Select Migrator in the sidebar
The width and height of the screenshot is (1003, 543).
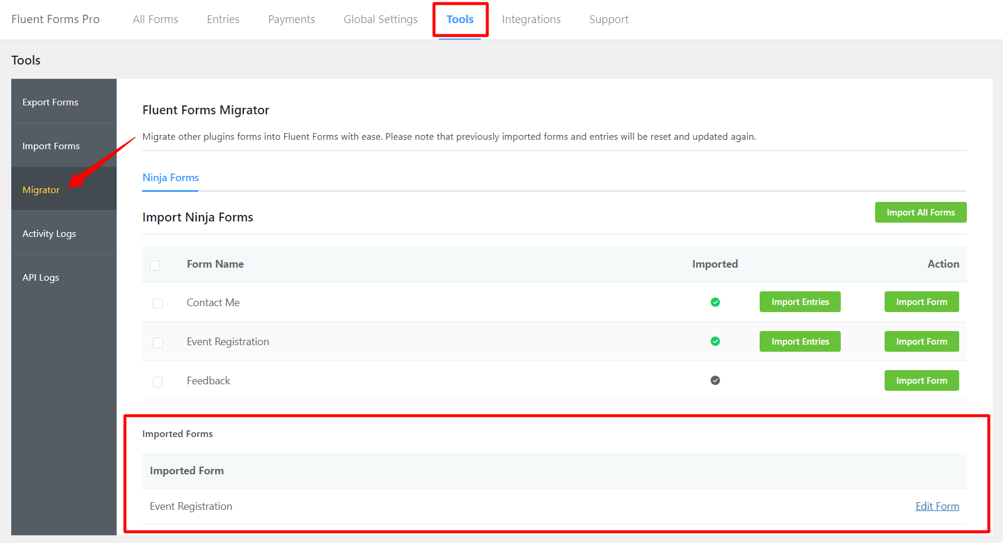point(64,189)
